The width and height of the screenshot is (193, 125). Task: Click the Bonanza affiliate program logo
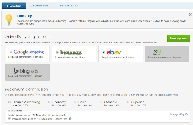71,52
